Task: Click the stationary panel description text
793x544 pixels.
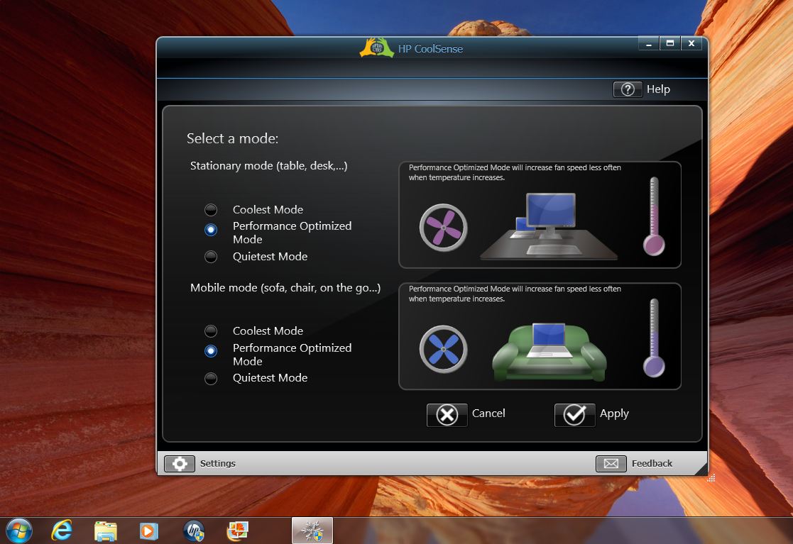Action: [515, 173]
